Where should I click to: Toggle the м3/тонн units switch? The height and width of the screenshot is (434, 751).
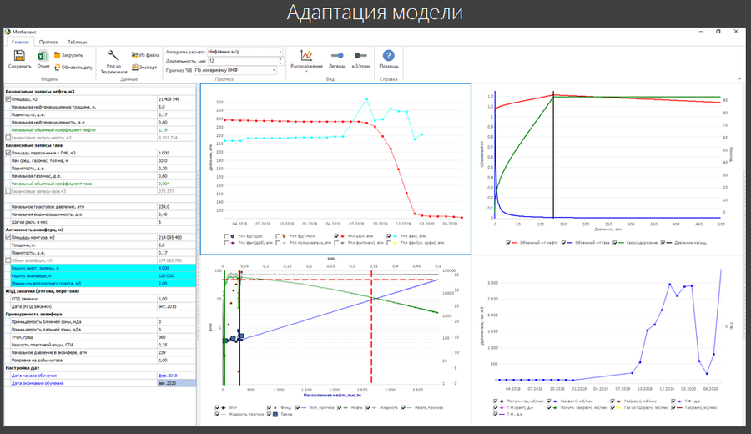[360, 56]
